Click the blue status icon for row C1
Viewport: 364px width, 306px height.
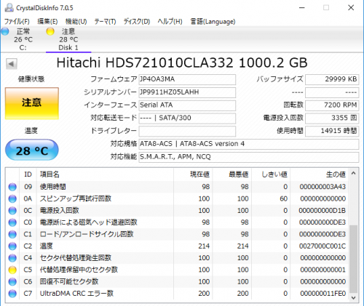click(12, 234)
